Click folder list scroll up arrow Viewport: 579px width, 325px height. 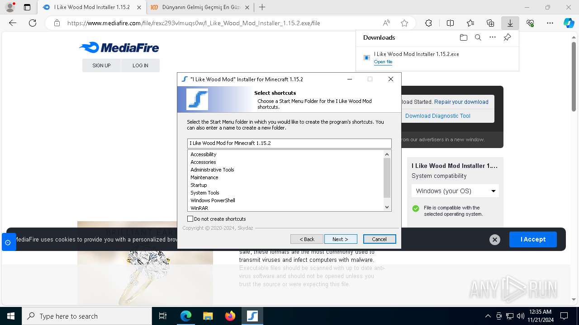pos(387,154)
